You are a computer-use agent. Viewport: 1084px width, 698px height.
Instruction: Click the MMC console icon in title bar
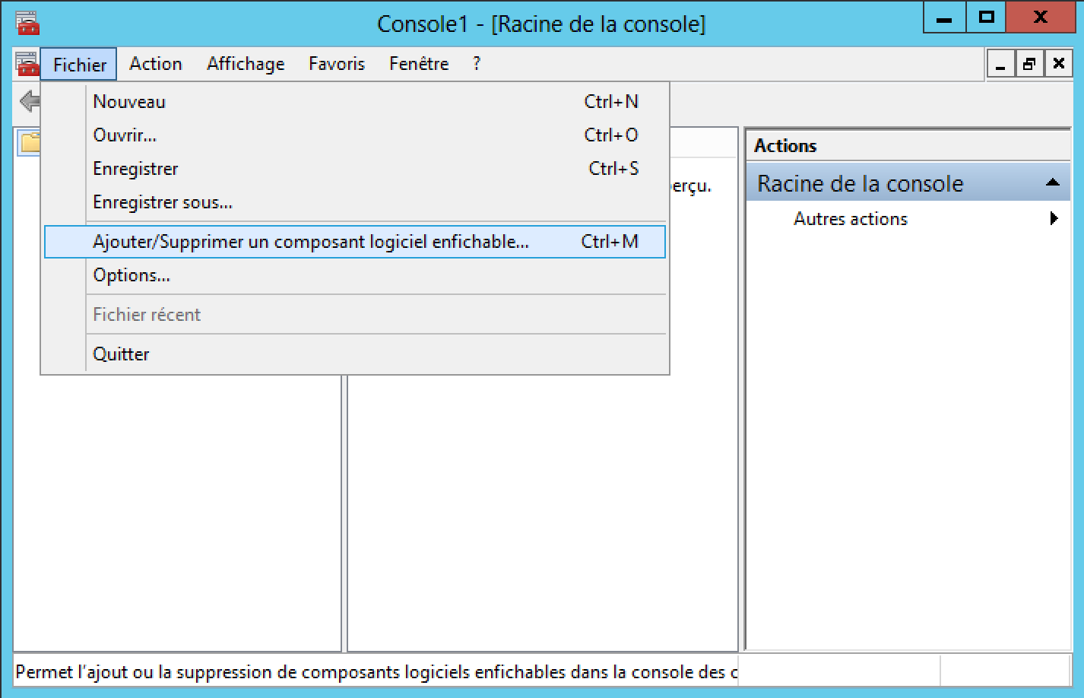click(x=27, y=23)
